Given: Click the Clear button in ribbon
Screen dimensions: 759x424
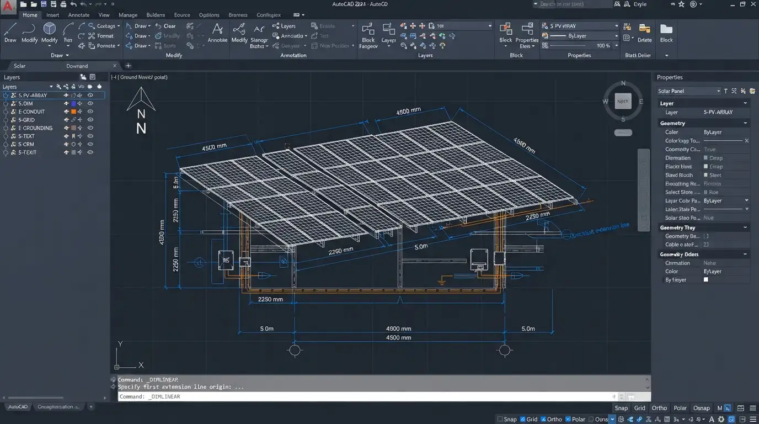Looking at the screenshot, I should pos(165,26).
